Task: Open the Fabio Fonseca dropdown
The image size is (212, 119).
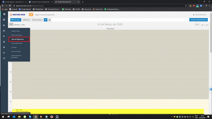Action: click(x=37, y=20)
